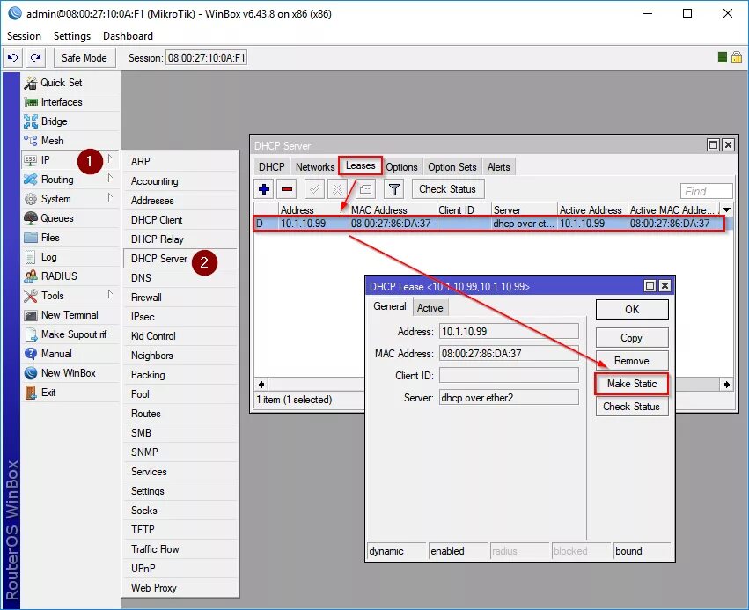
Task: Choose ARP in IP submenu
Action: (180, 161)
